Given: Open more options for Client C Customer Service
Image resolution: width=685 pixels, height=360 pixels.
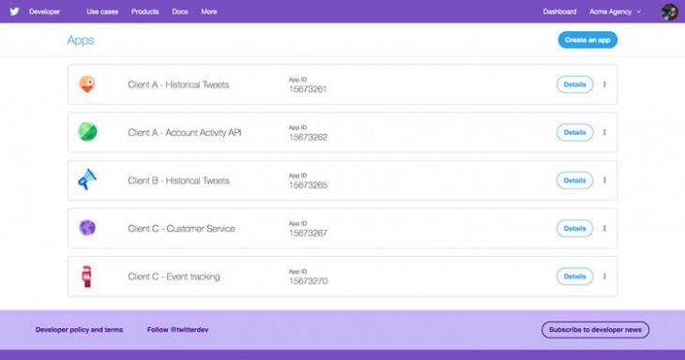Looking at the screenshot, I should (604, 228).
